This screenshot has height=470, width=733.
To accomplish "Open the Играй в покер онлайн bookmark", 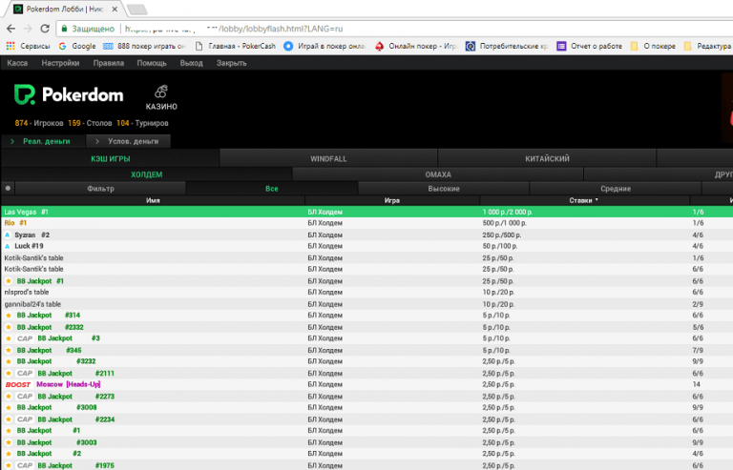I will pos(325,46).
